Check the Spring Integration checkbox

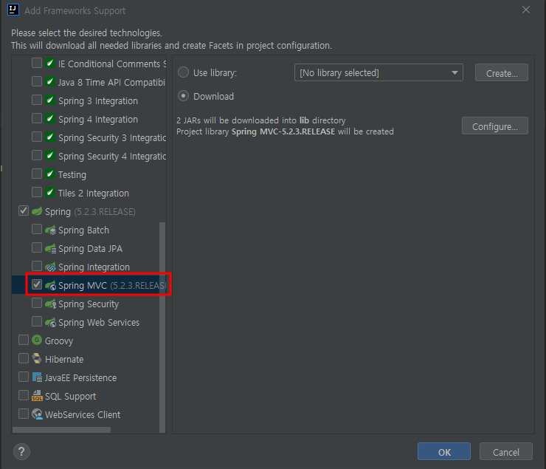(x=37, y=266)
